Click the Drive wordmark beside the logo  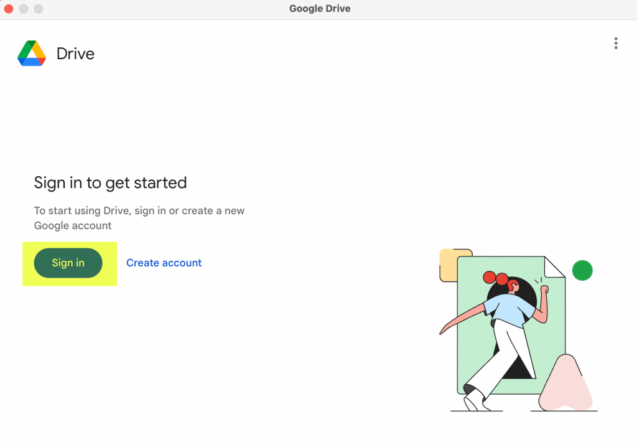pos(75,54)
